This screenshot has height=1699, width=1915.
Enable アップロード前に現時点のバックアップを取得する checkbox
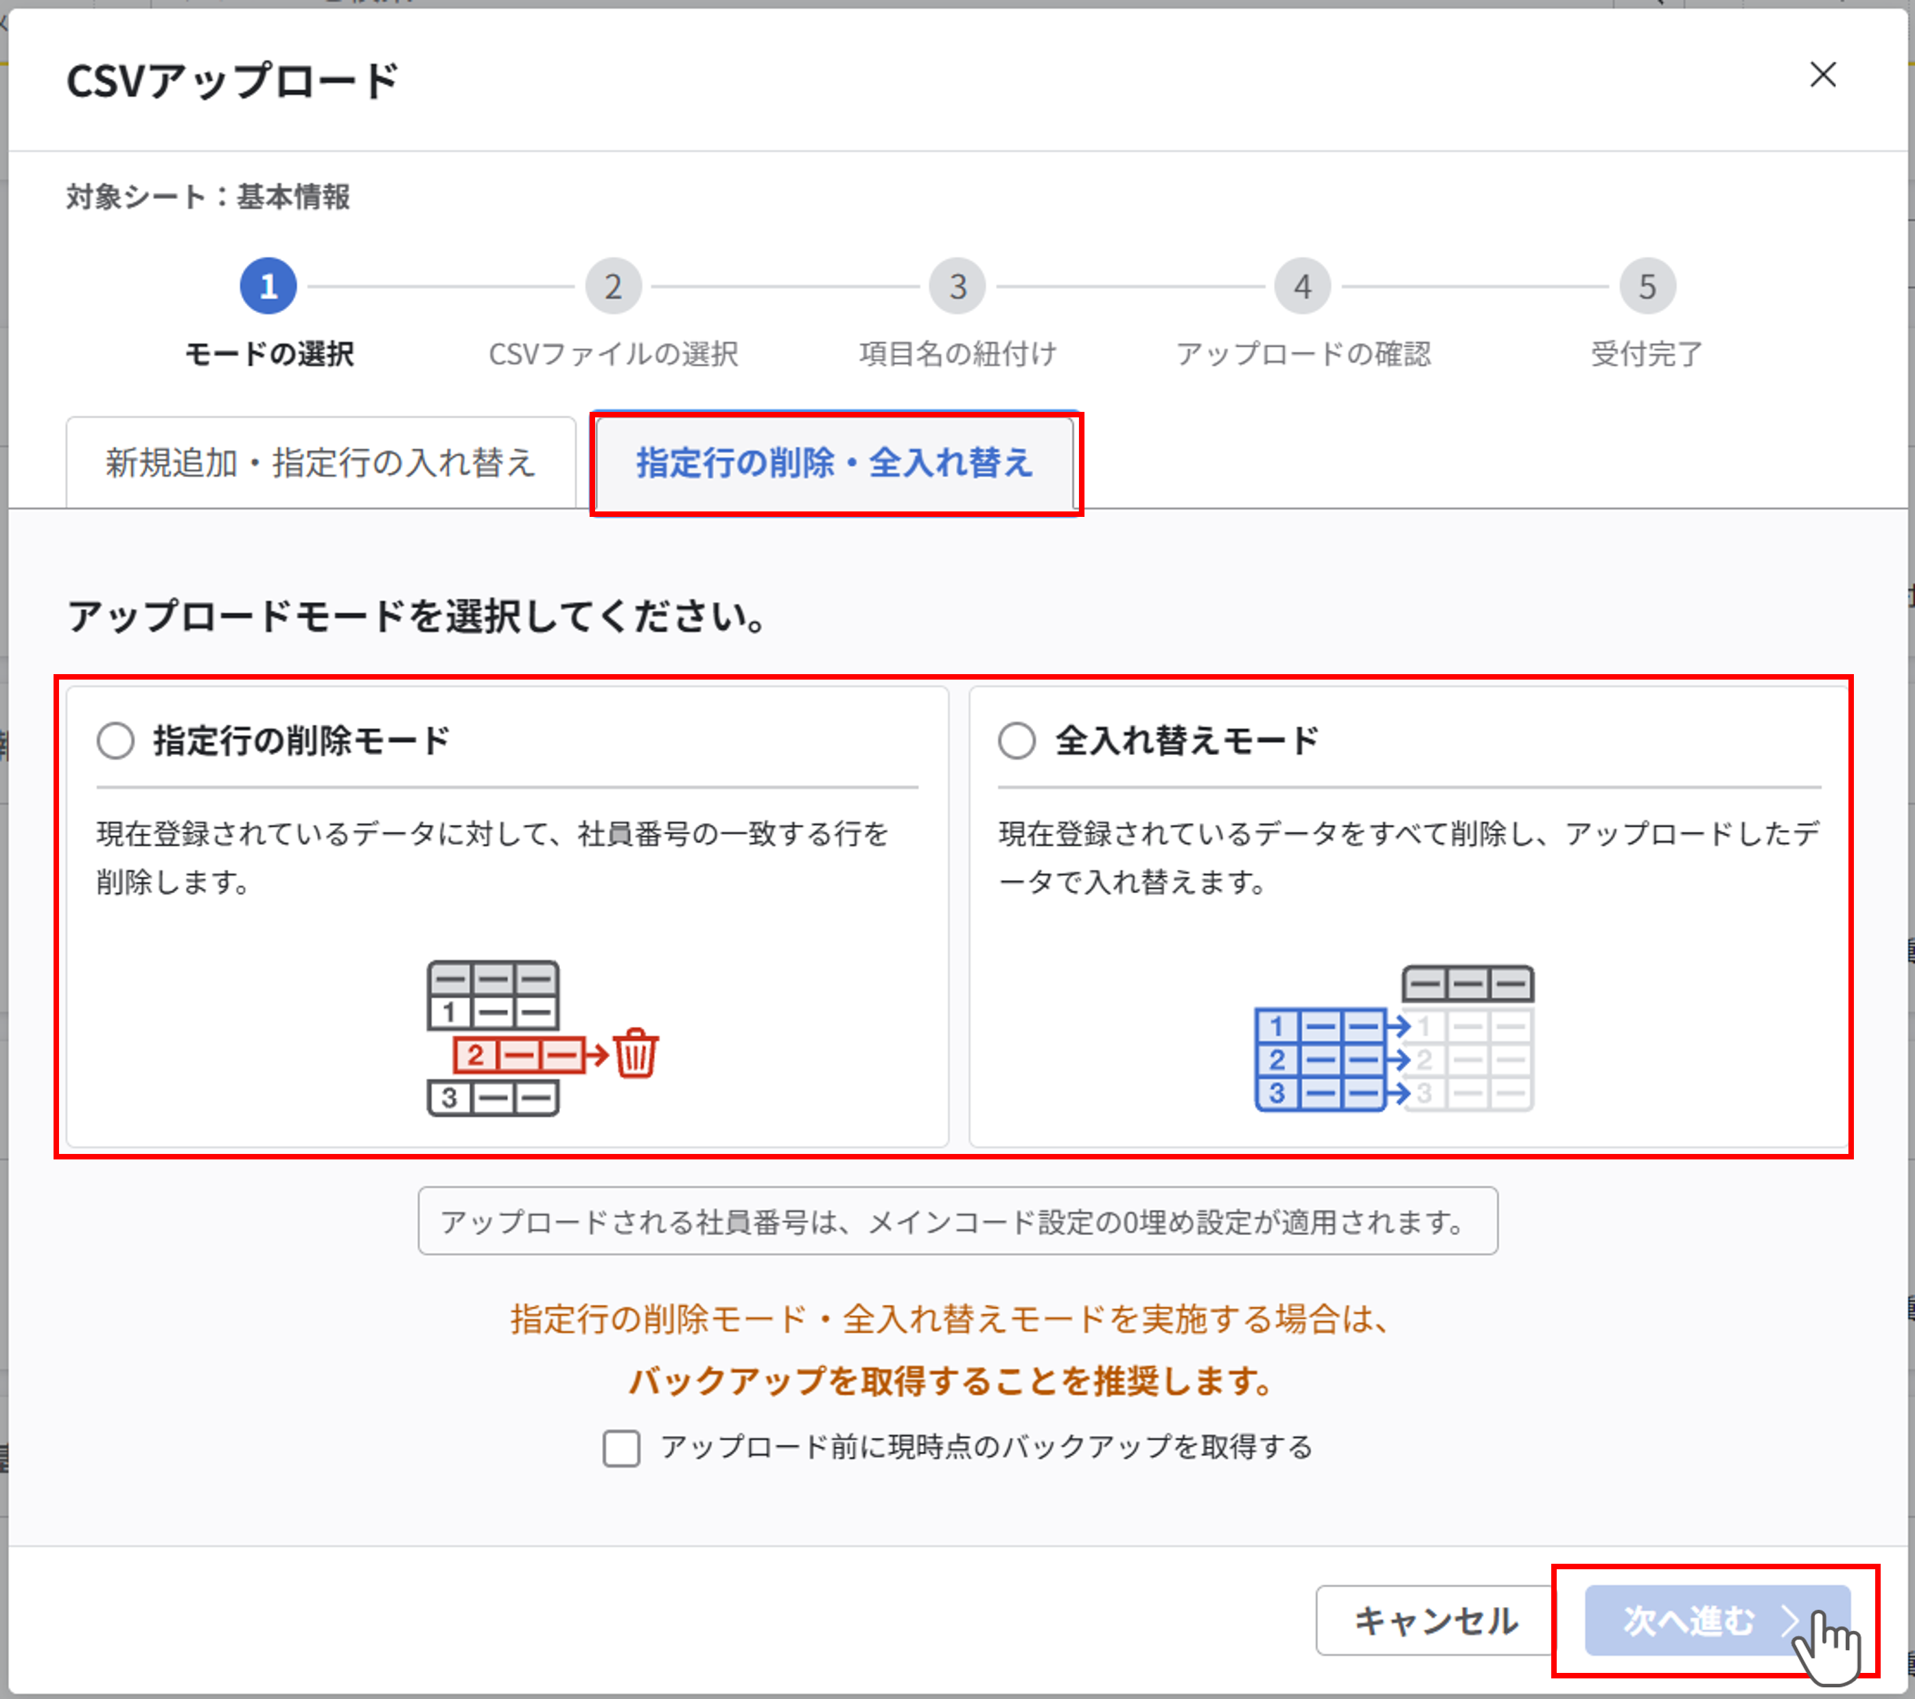point(621,1448)
